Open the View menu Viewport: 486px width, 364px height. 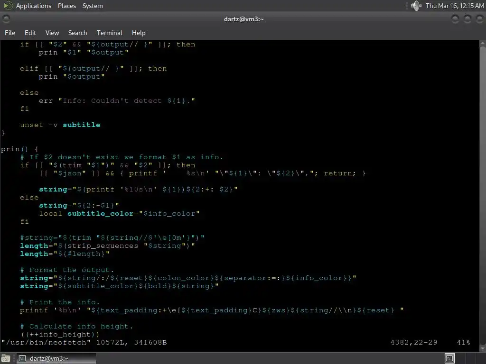52,33
